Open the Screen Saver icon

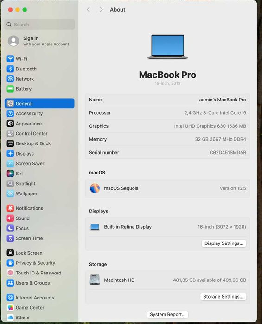coord(10,163)
